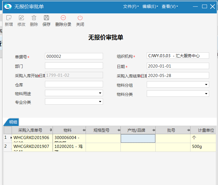The height and width of the screenshot is (185, 218).
Task: Pin the 批号 column header
Action: coord(189,130)
